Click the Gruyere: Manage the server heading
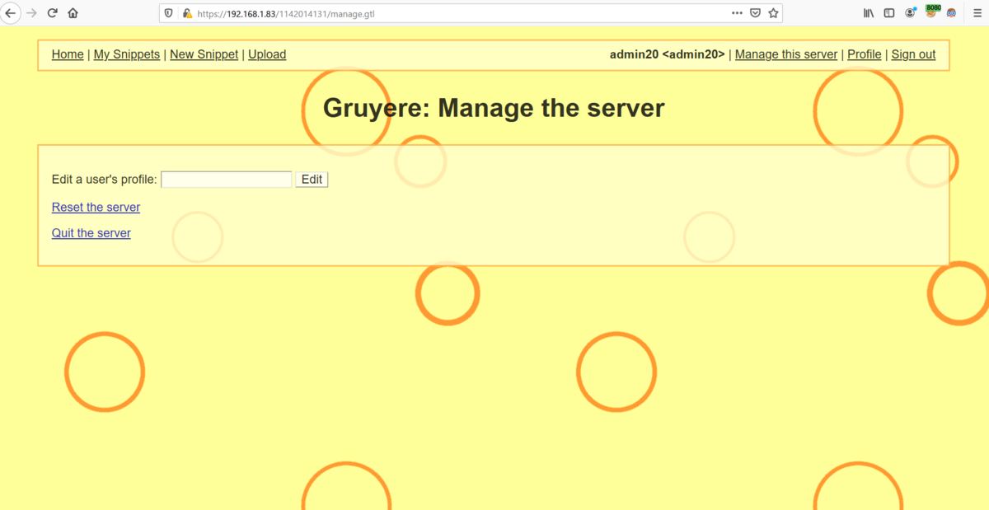 494,108
